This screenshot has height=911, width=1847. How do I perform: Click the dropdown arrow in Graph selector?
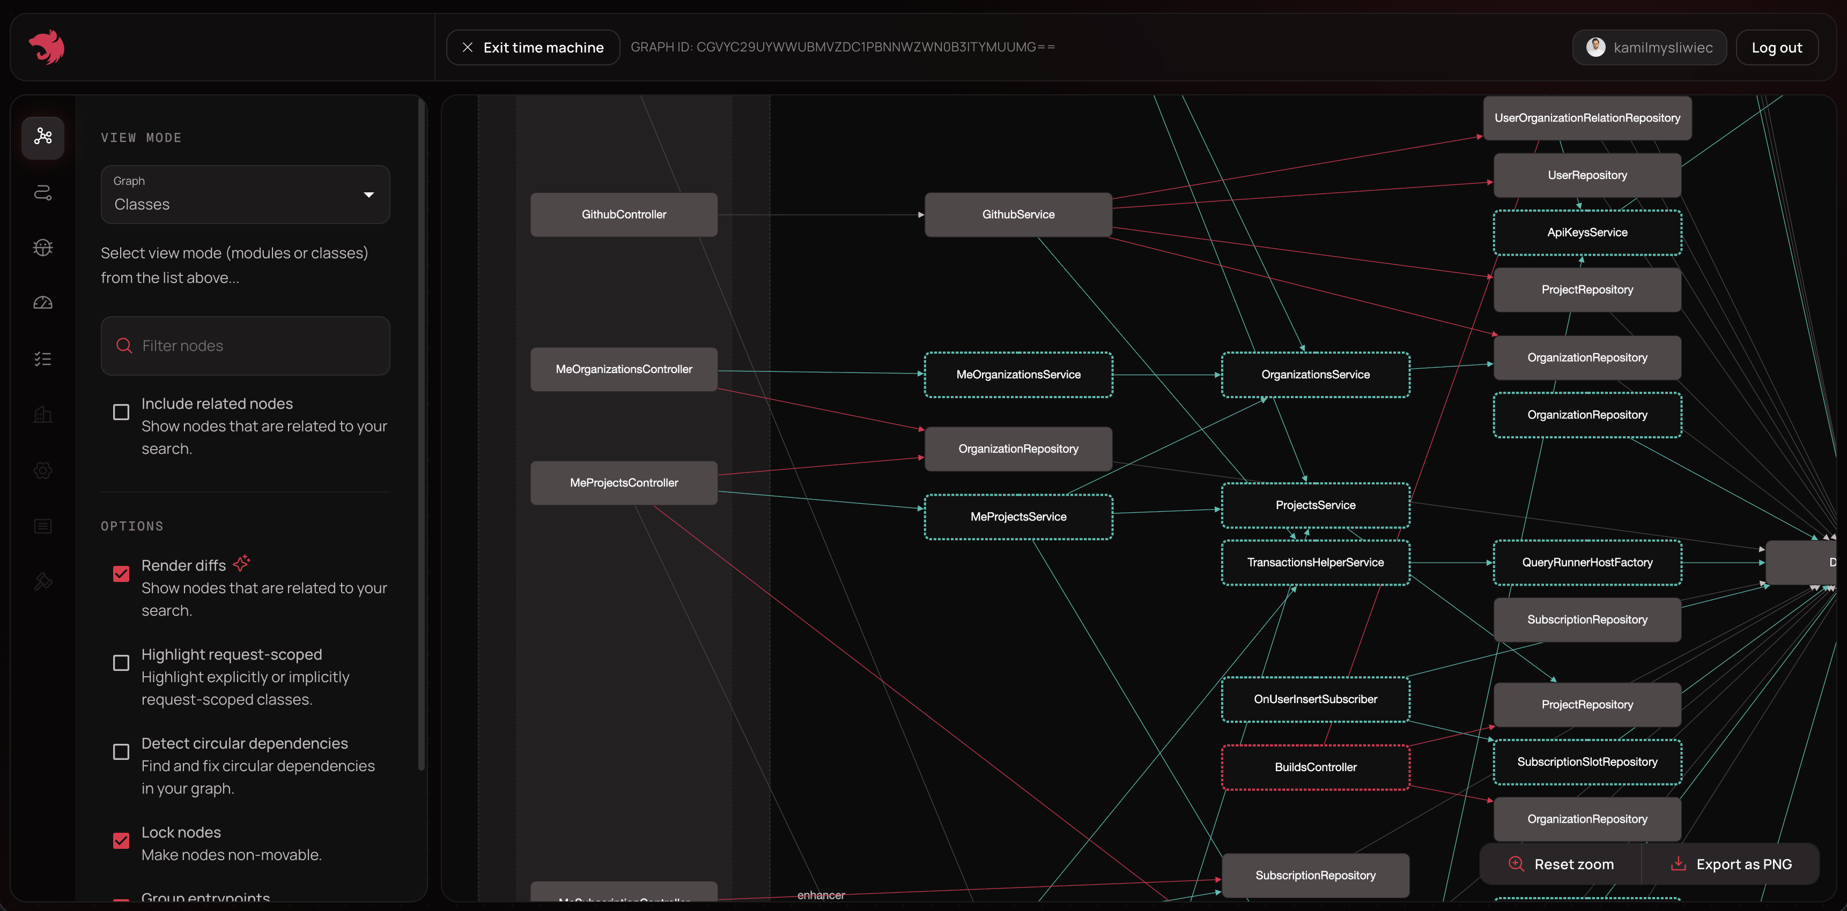coord(368,195)
